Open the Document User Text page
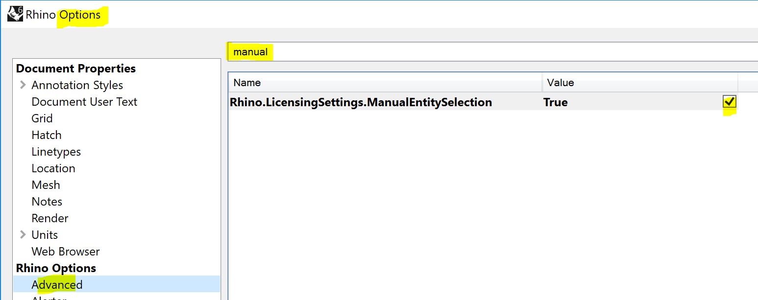This screenshot has height=300, width=758. tap(84, 102)
